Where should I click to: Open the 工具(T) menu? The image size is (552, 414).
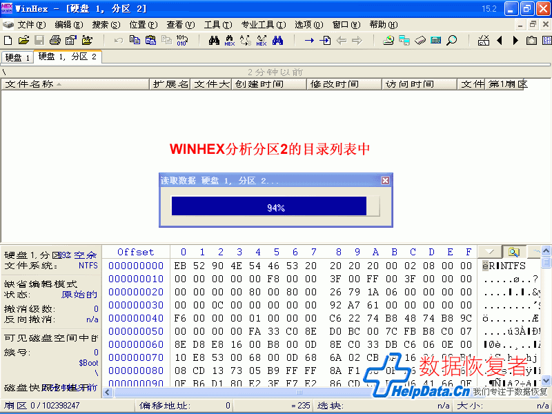tap(218, 25)
